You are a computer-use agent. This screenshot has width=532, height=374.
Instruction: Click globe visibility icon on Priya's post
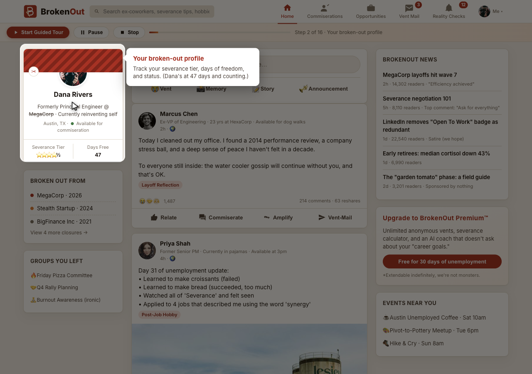[172, 258]
